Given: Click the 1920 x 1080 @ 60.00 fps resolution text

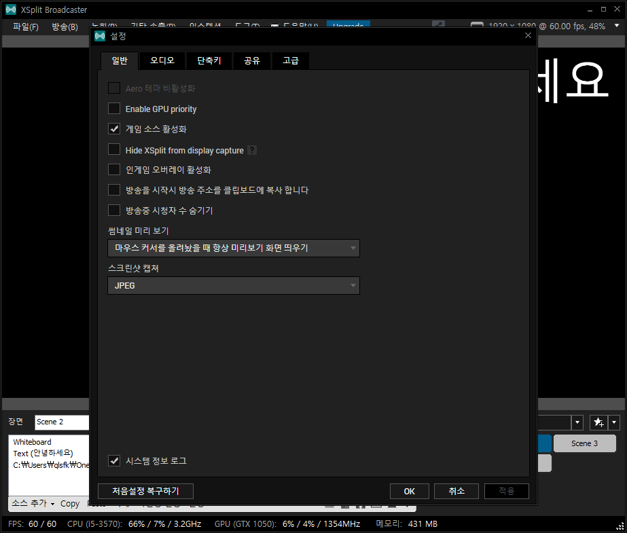Looking at the screenshot, I should [x=547, y=26].
